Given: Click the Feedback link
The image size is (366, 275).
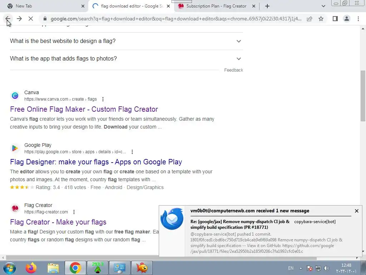Looking at the screenshot, I should (233, 70).
